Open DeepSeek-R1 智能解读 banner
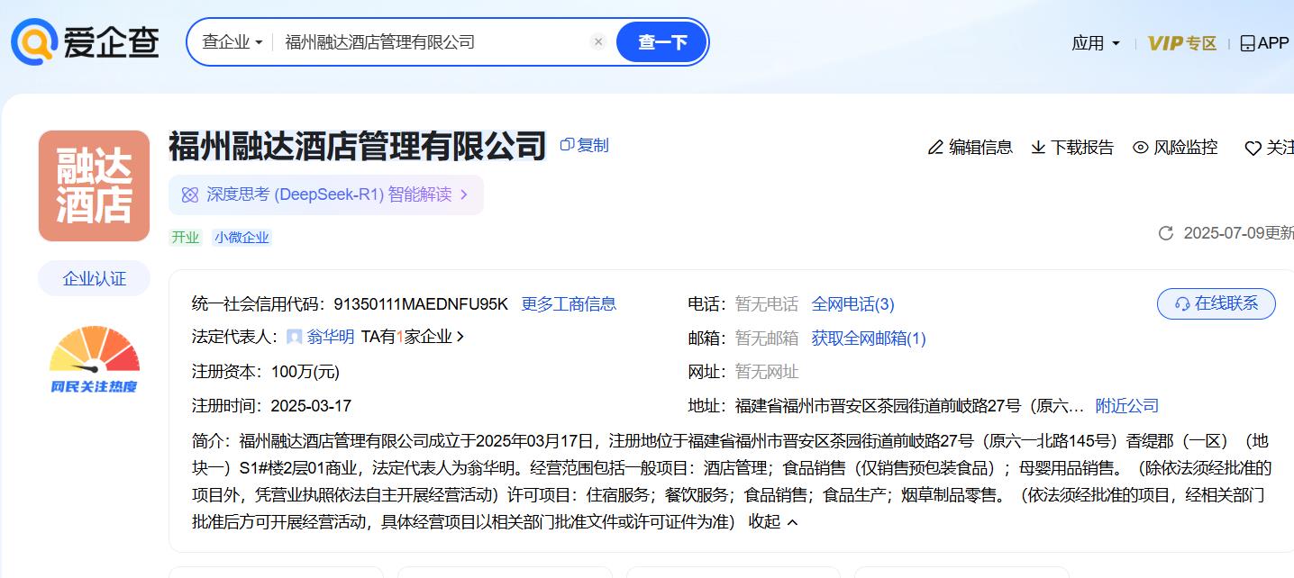 [325, 194]
